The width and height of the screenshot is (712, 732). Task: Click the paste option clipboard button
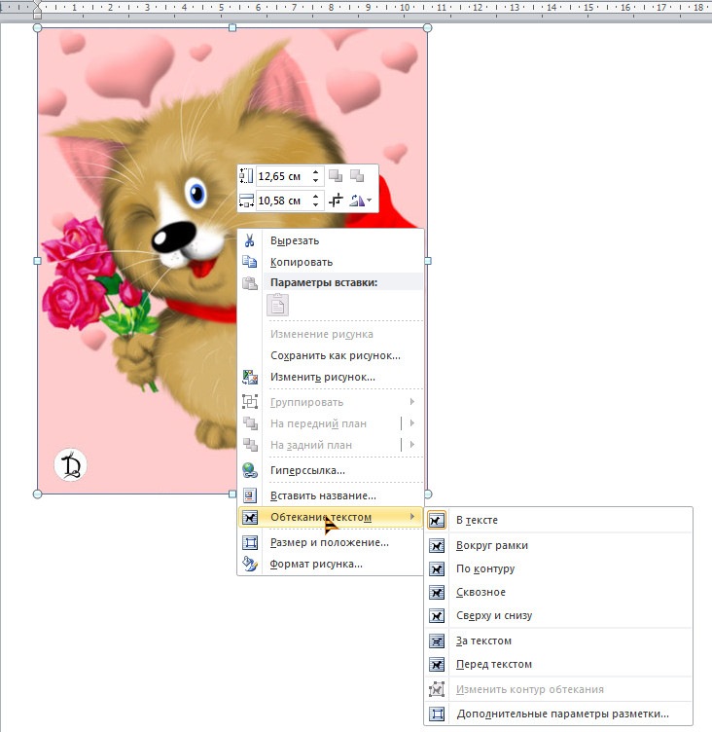point(277,305)
